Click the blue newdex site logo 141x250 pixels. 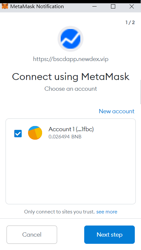point(70,39)
